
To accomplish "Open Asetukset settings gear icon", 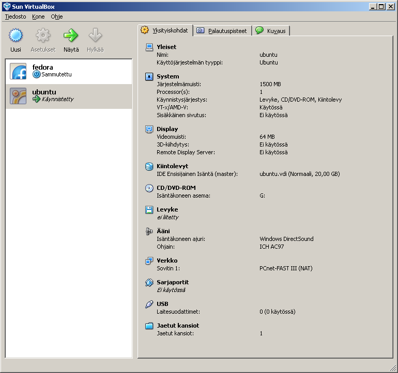I will tap(43, 36).
